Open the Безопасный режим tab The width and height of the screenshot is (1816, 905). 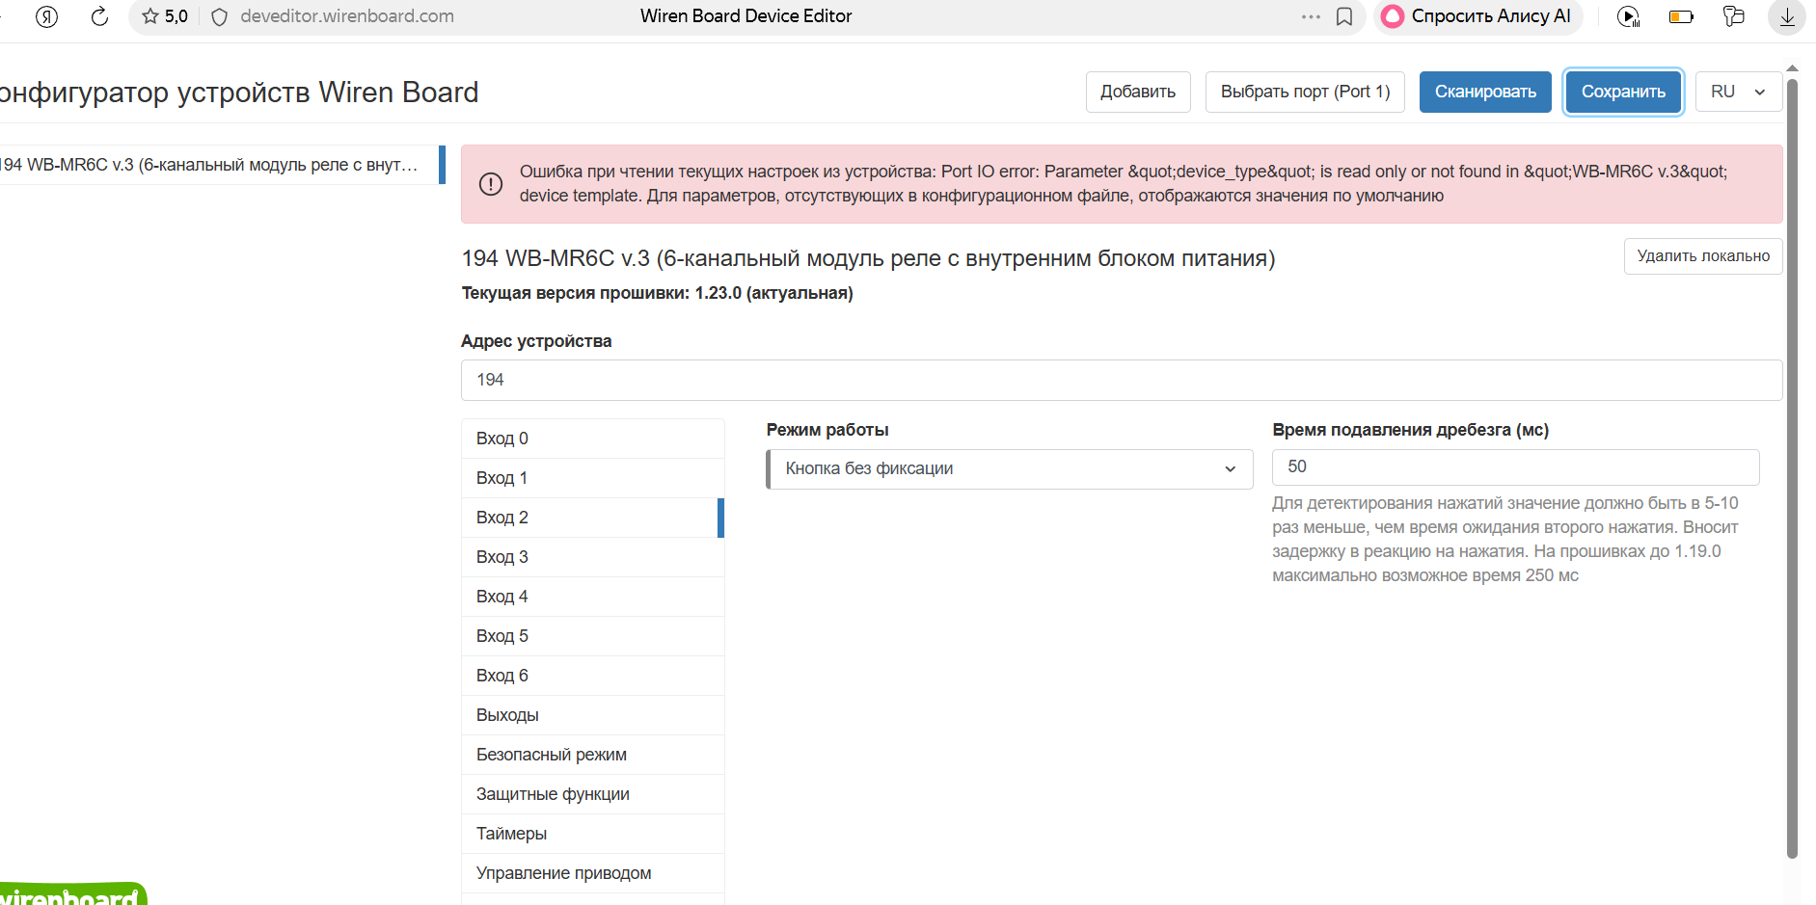click(592, 755)
